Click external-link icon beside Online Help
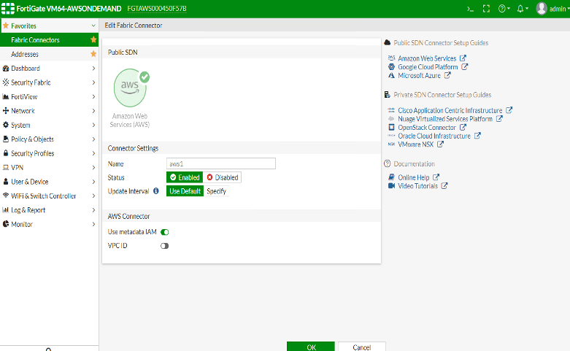The height and width of the screenshot is (351, 570). (x=436, y=177)
